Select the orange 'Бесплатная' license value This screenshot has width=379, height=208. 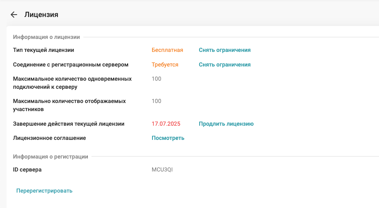[167, 50]
